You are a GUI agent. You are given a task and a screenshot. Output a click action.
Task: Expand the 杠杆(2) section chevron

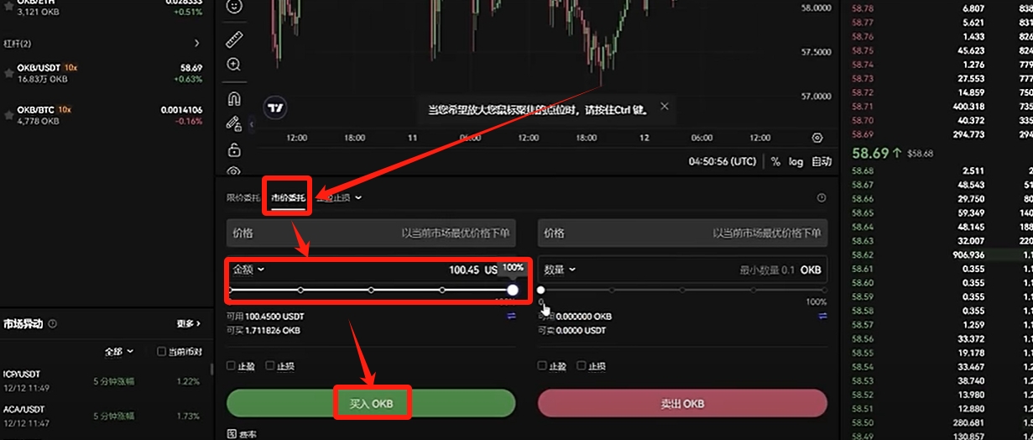click(197, 43)
